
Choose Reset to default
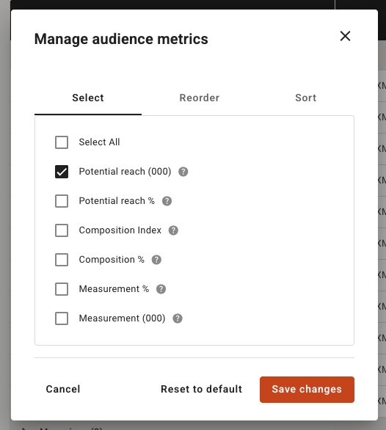tap(201, 389)
